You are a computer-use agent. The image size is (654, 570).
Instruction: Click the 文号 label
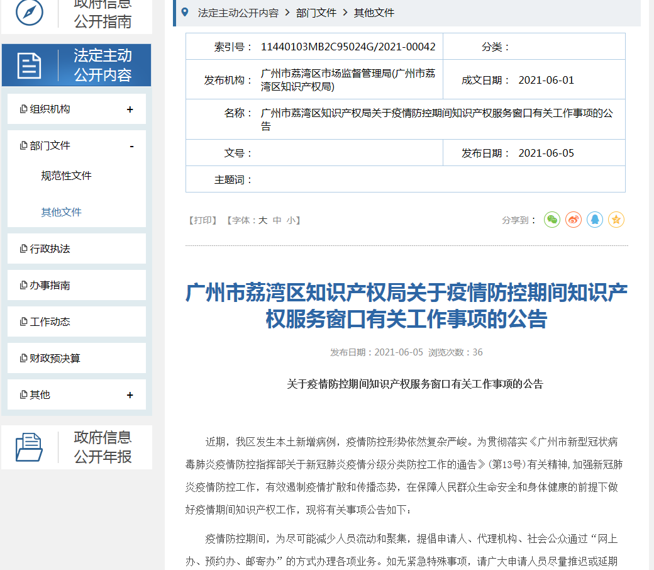pyautogui.click(x=238, y=153)
